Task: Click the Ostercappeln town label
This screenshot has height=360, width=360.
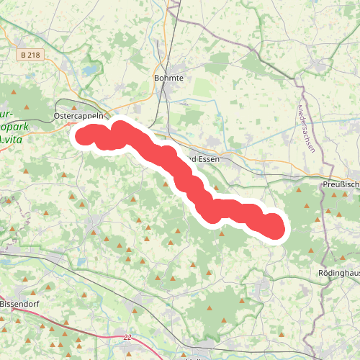Action: pos(78,116)
